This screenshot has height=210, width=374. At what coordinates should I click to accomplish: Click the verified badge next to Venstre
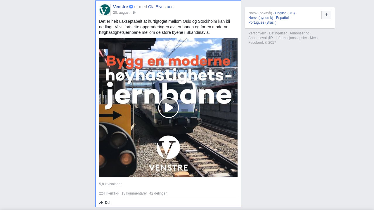tap(131, 7)
